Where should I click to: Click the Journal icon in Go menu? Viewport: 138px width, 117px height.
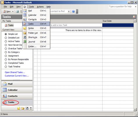click(x=25, y=42)
